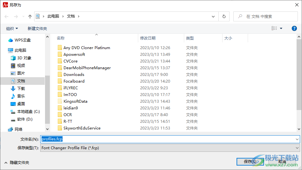Viewport: 302px width, 170px height.
Task: Click the 保存(S) button
Action: [x=250, y=161]
